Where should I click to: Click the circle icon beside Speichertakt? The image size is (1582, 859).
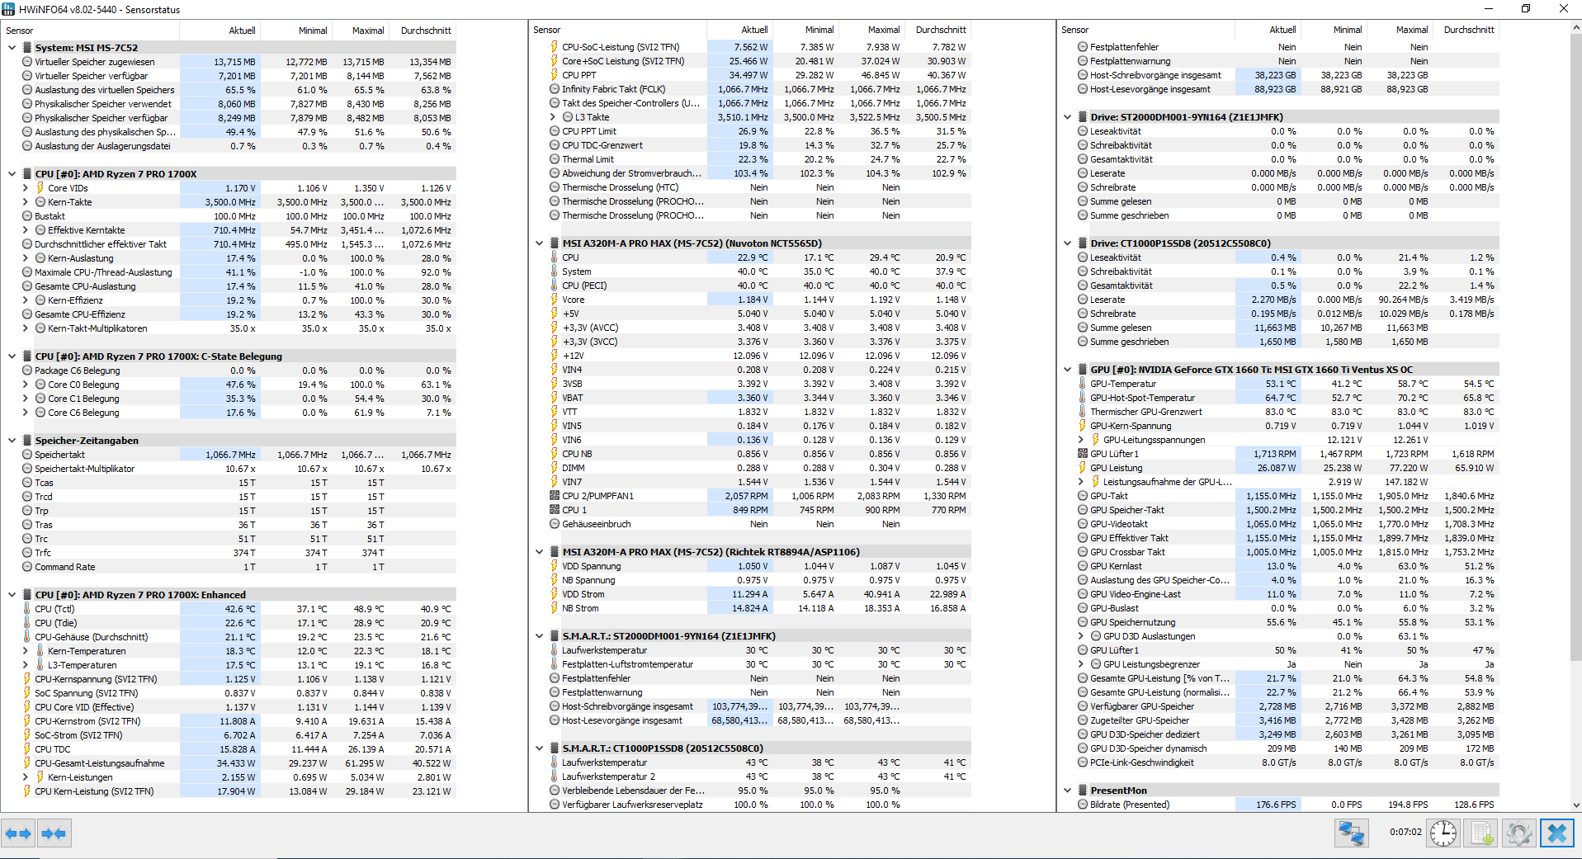tap(27, 455)
